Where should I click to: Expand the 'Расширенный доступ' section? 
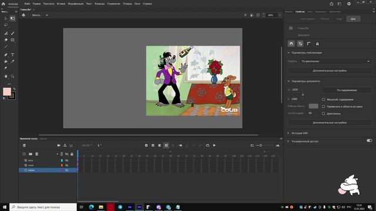tap(288, 141)
